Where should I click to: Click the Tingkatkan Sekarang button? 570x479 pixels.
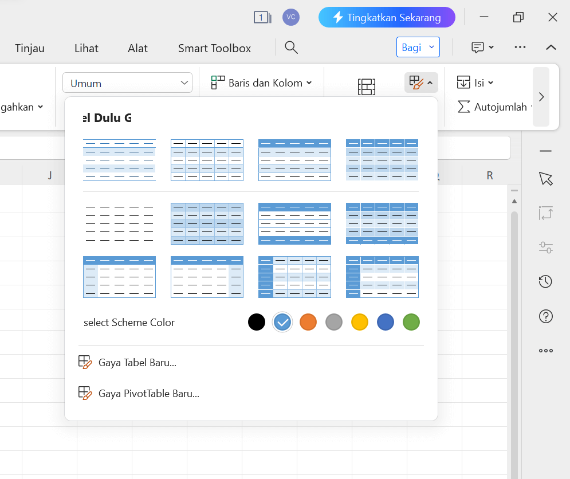pyautogui.click(x=387, y=17)
